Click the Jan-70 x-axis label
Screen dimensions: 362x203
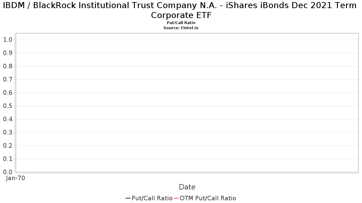15,178
